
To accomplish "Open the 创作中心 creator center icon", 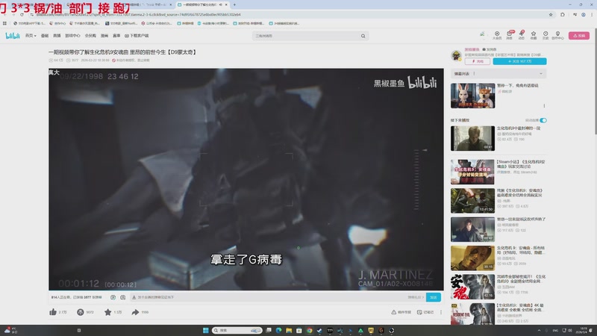I will 557,35.
